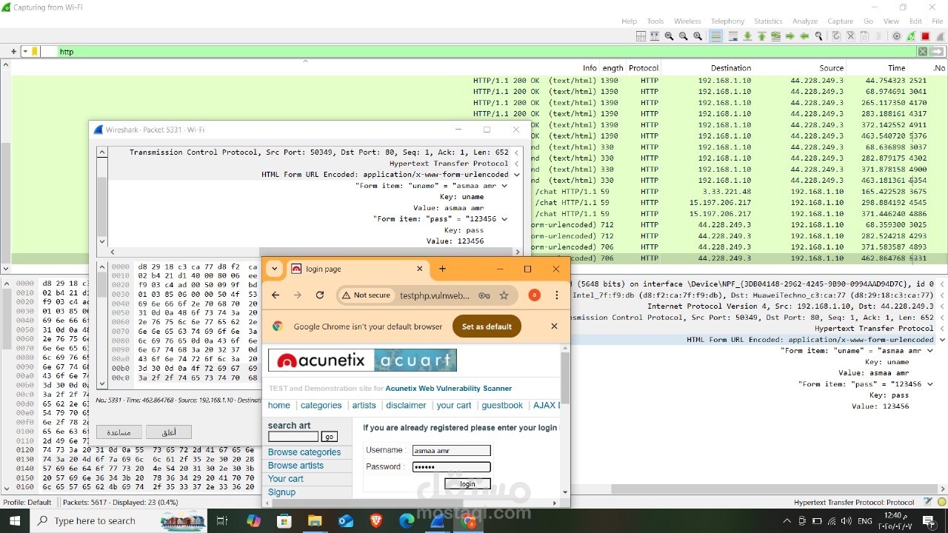This screenshot has width=948, height=533.
Task: Click the green right-pointing arrow in toolbar
Action: coord(790,36)
